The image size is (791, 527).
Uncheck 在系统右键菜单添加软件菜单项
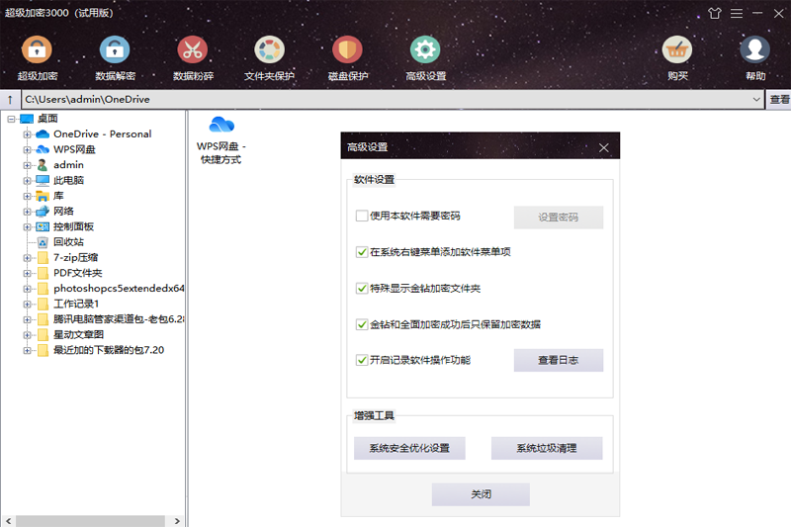pos(362,252)
